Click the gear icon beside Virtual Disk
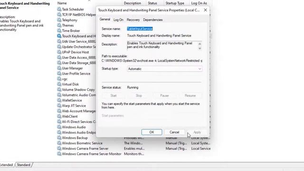304x171 pixels. coord(59,84)
